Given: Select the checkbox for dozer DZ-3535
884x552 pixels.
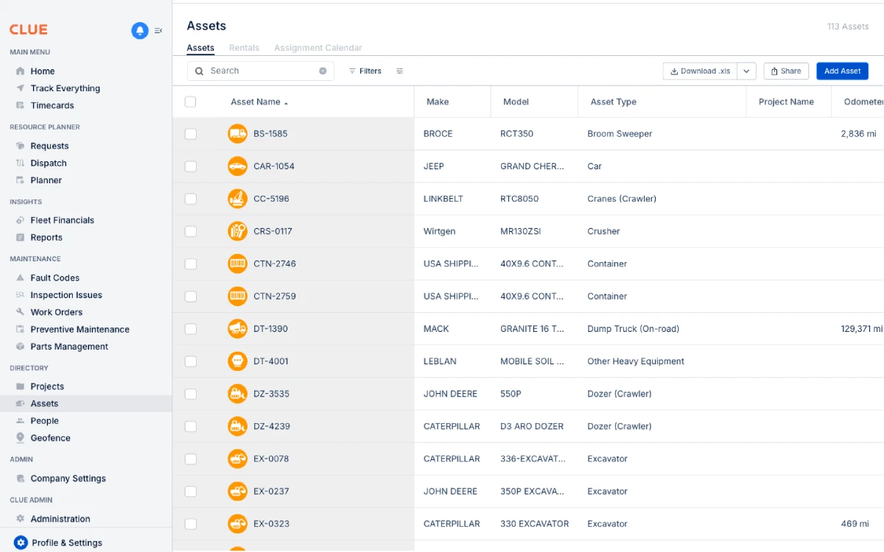Looking at the screenshot, I should pos(191,394).
